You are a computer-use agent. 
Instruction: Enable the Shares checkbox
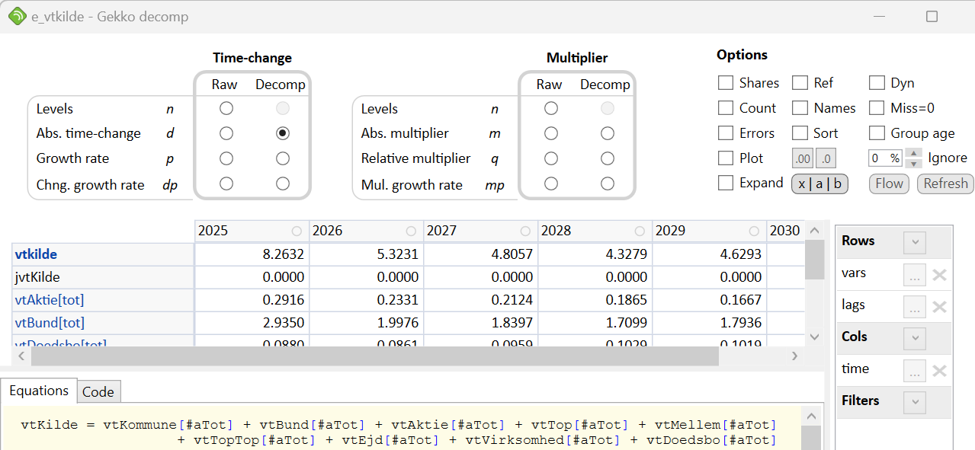coord(726,83)
